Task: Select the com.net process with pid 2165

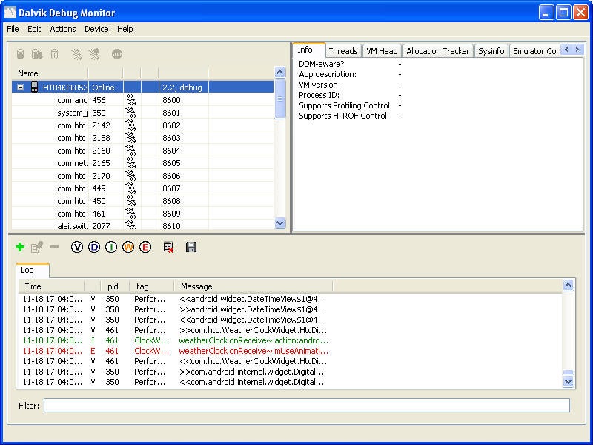Action: [142, 163]
